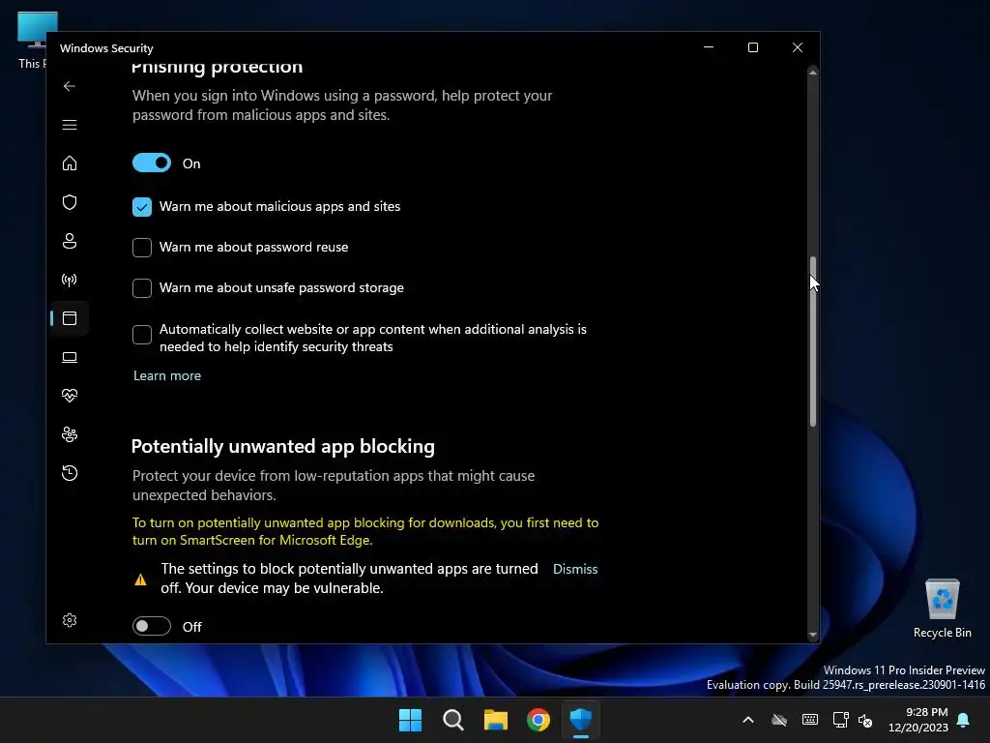Viewport: 990px width, 743px height.
Task: Open File Explorer from taskbar
Action: pyautogui.click(x=496, y=720)
